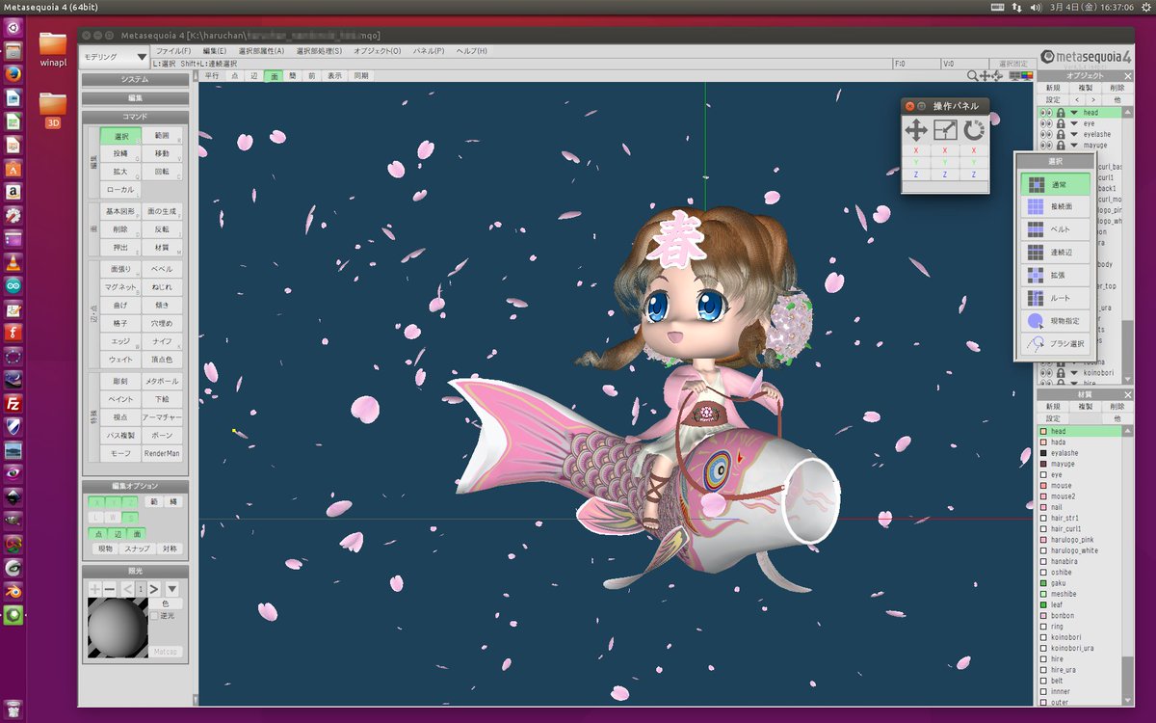1156x723 pixels.
Task: Choose 連続辺 selection mode
Action: 1055,253
